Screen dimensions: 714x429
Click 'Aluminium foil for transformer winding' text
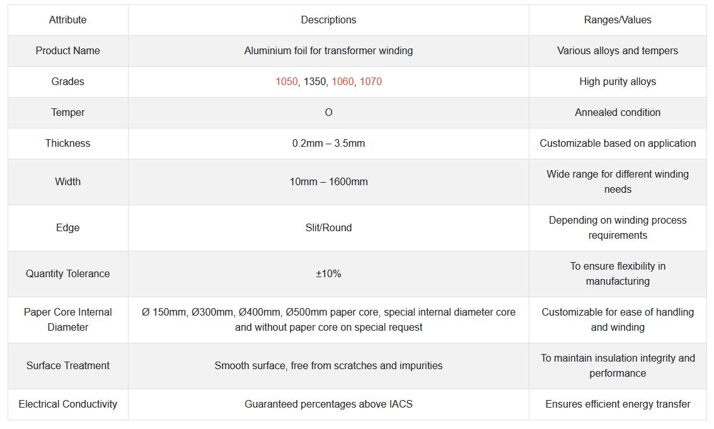click(328, 51)
